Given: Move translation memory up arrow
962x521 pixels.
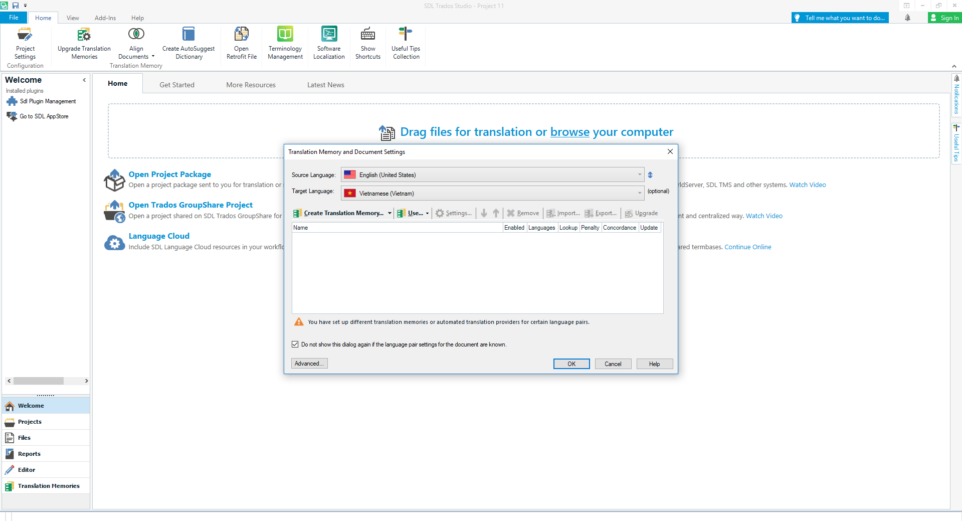Looking at the screenshot, I should [x=496, y=213].
